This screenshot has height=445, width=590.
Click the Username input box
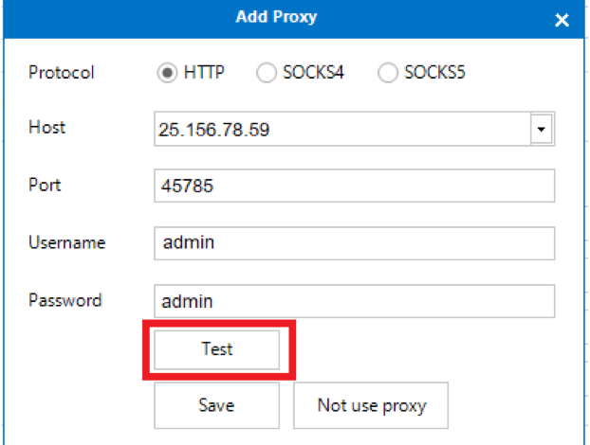(x=355, y=243)
